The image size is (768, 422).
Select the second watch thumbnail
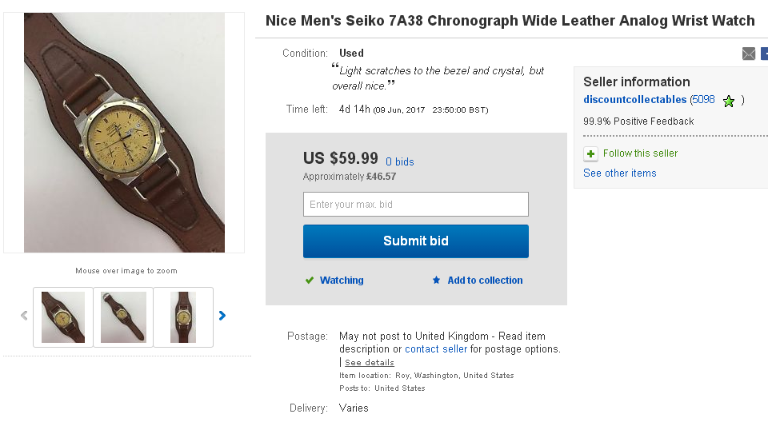123,317
